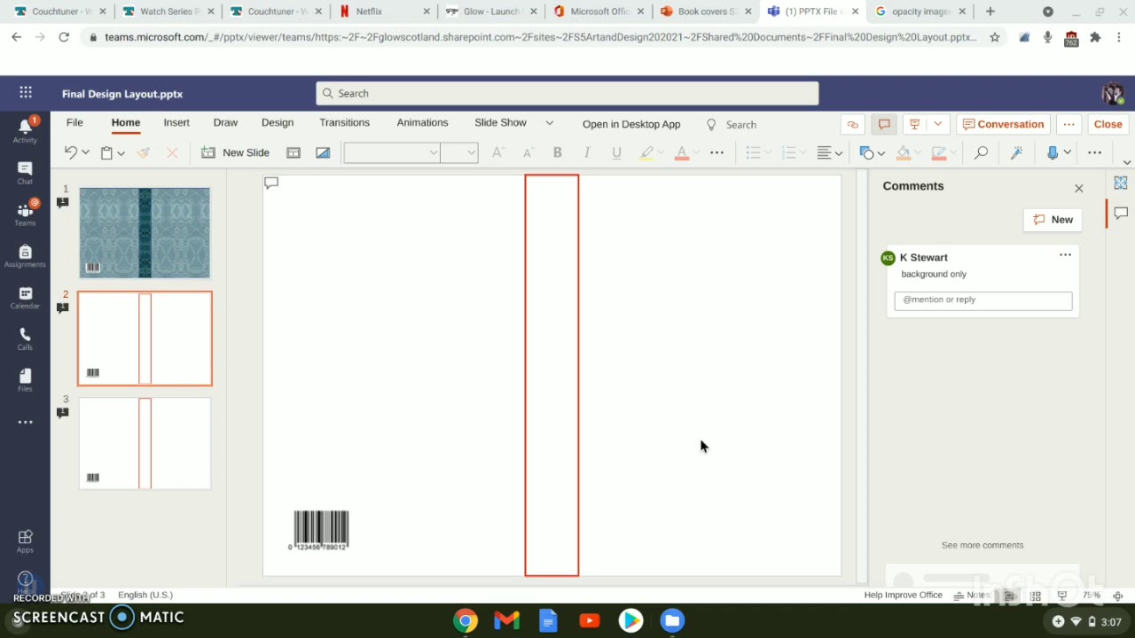Expand the Paste dropdown arrow
Screen dimensions: 1135x638
121,152
